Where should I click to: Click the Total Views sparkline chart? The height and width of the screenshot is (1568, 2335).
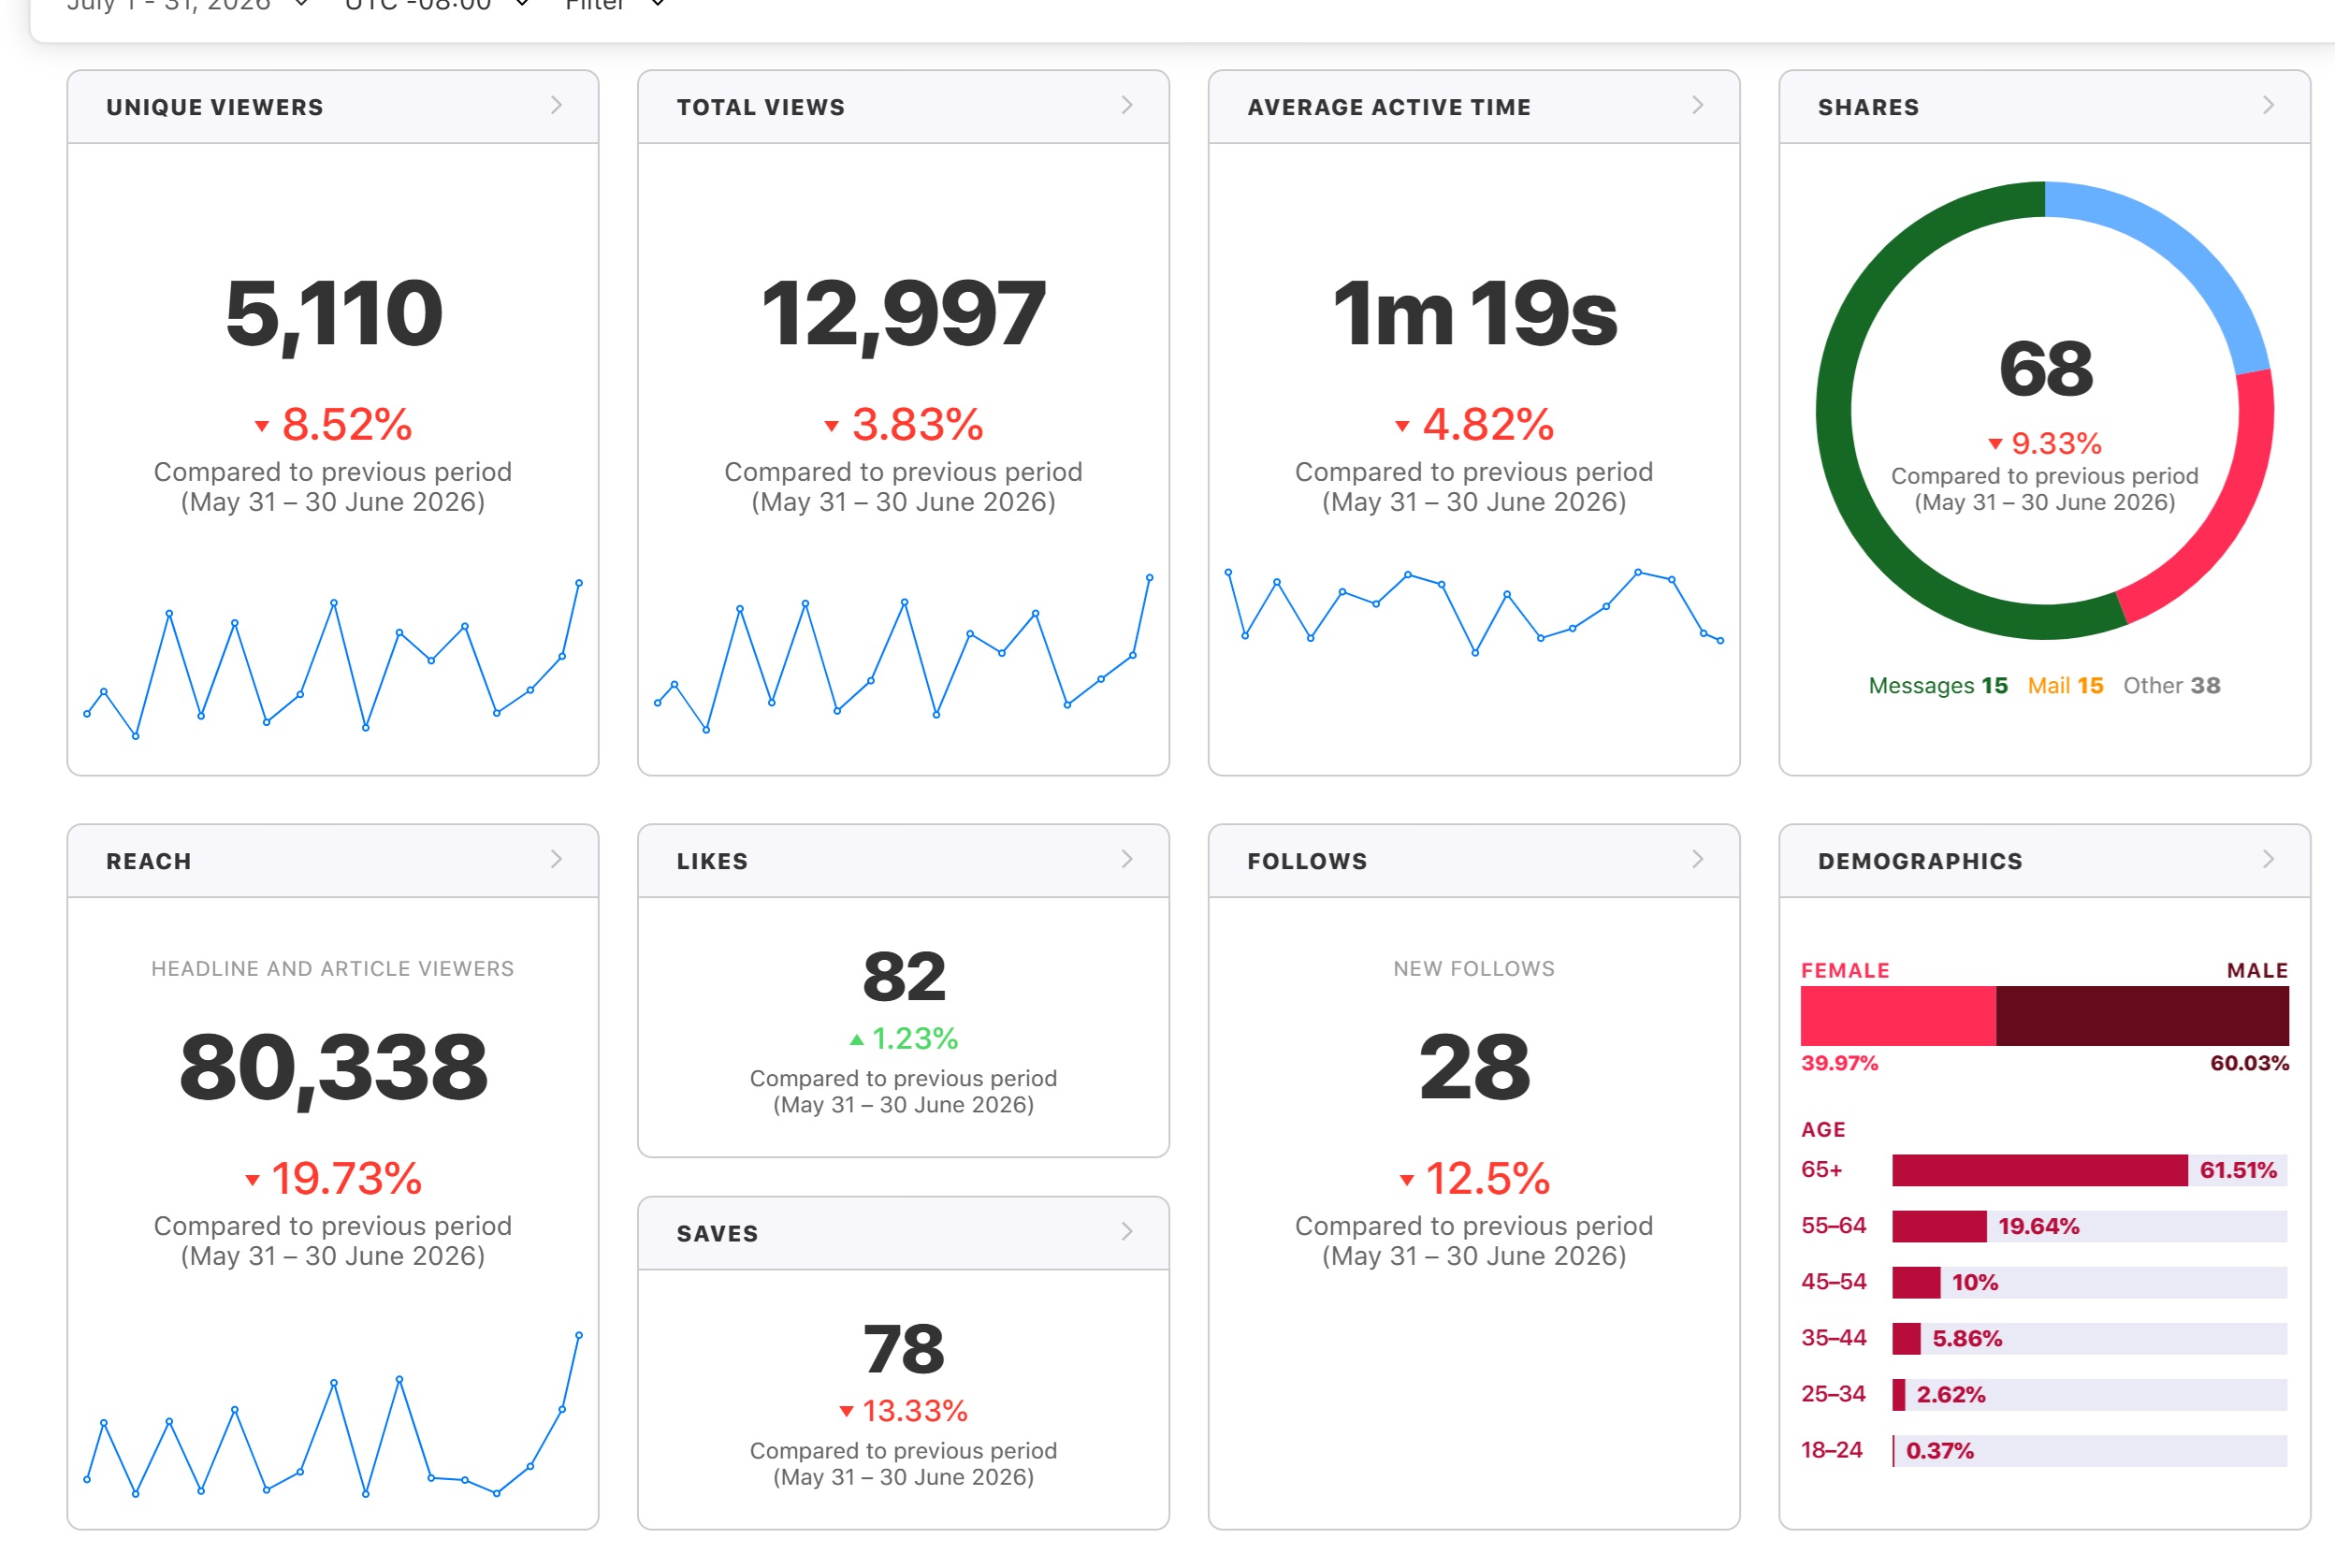coord(903,655)
